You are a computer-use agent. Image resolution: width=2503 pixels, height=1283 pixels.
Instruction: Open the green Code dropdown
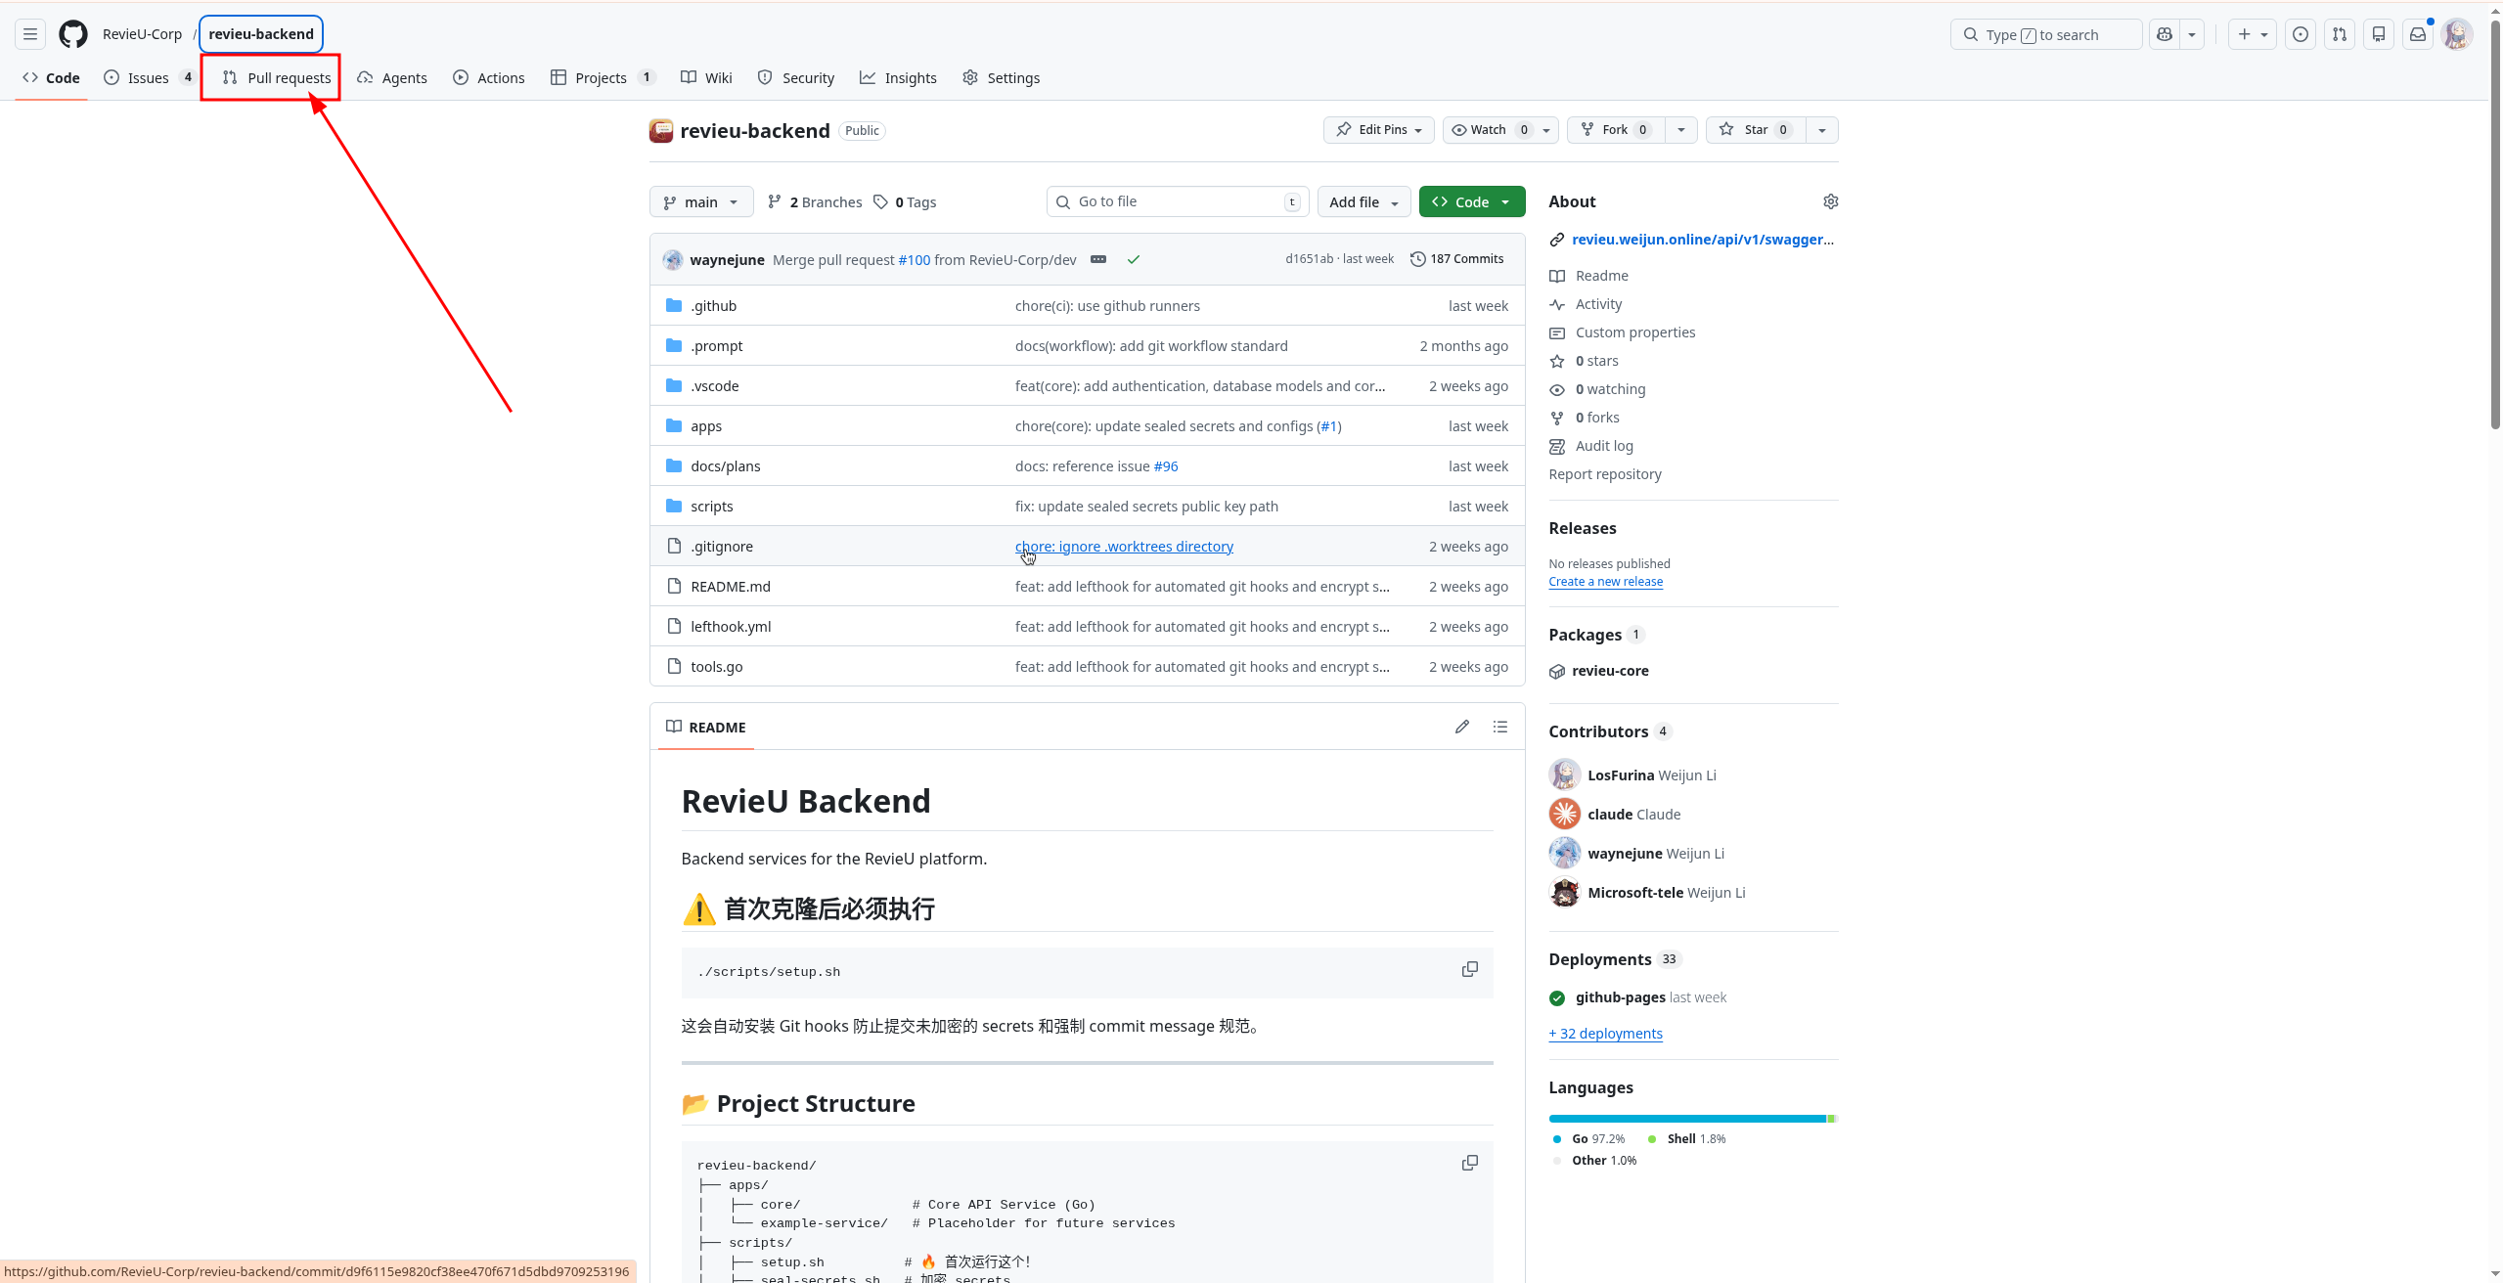1471,201
